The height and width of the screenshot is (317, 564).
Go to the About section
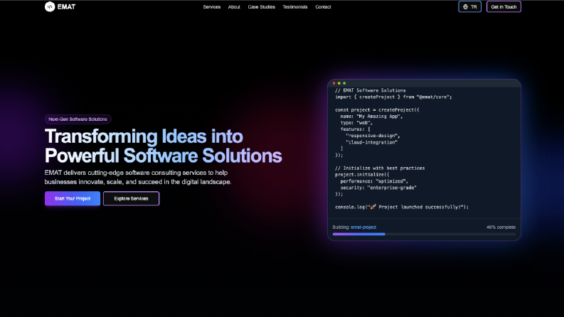coord(234,7)
